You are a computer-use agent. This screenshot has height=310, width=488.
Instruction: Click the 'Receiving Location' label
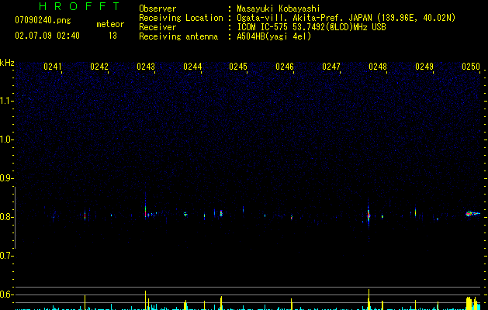pyautogui.click(x=181, y=18)
